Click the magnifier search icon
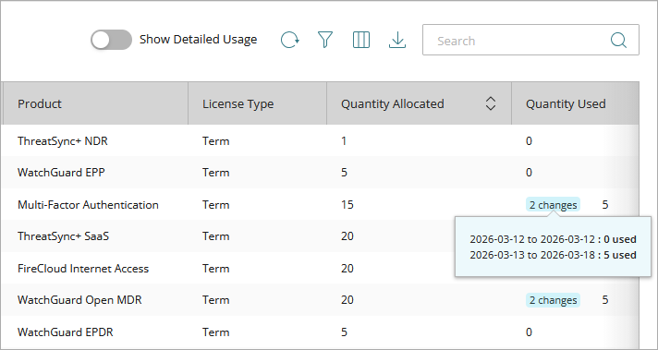This screenshot has height=350, width=658. point(618,41)
